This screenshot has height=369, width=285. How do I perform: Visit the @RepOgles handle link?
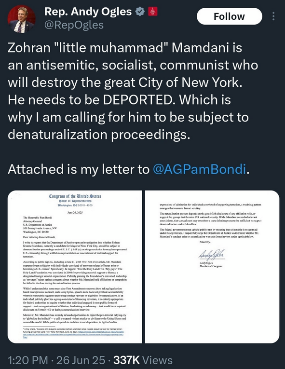tap(74, 25)
